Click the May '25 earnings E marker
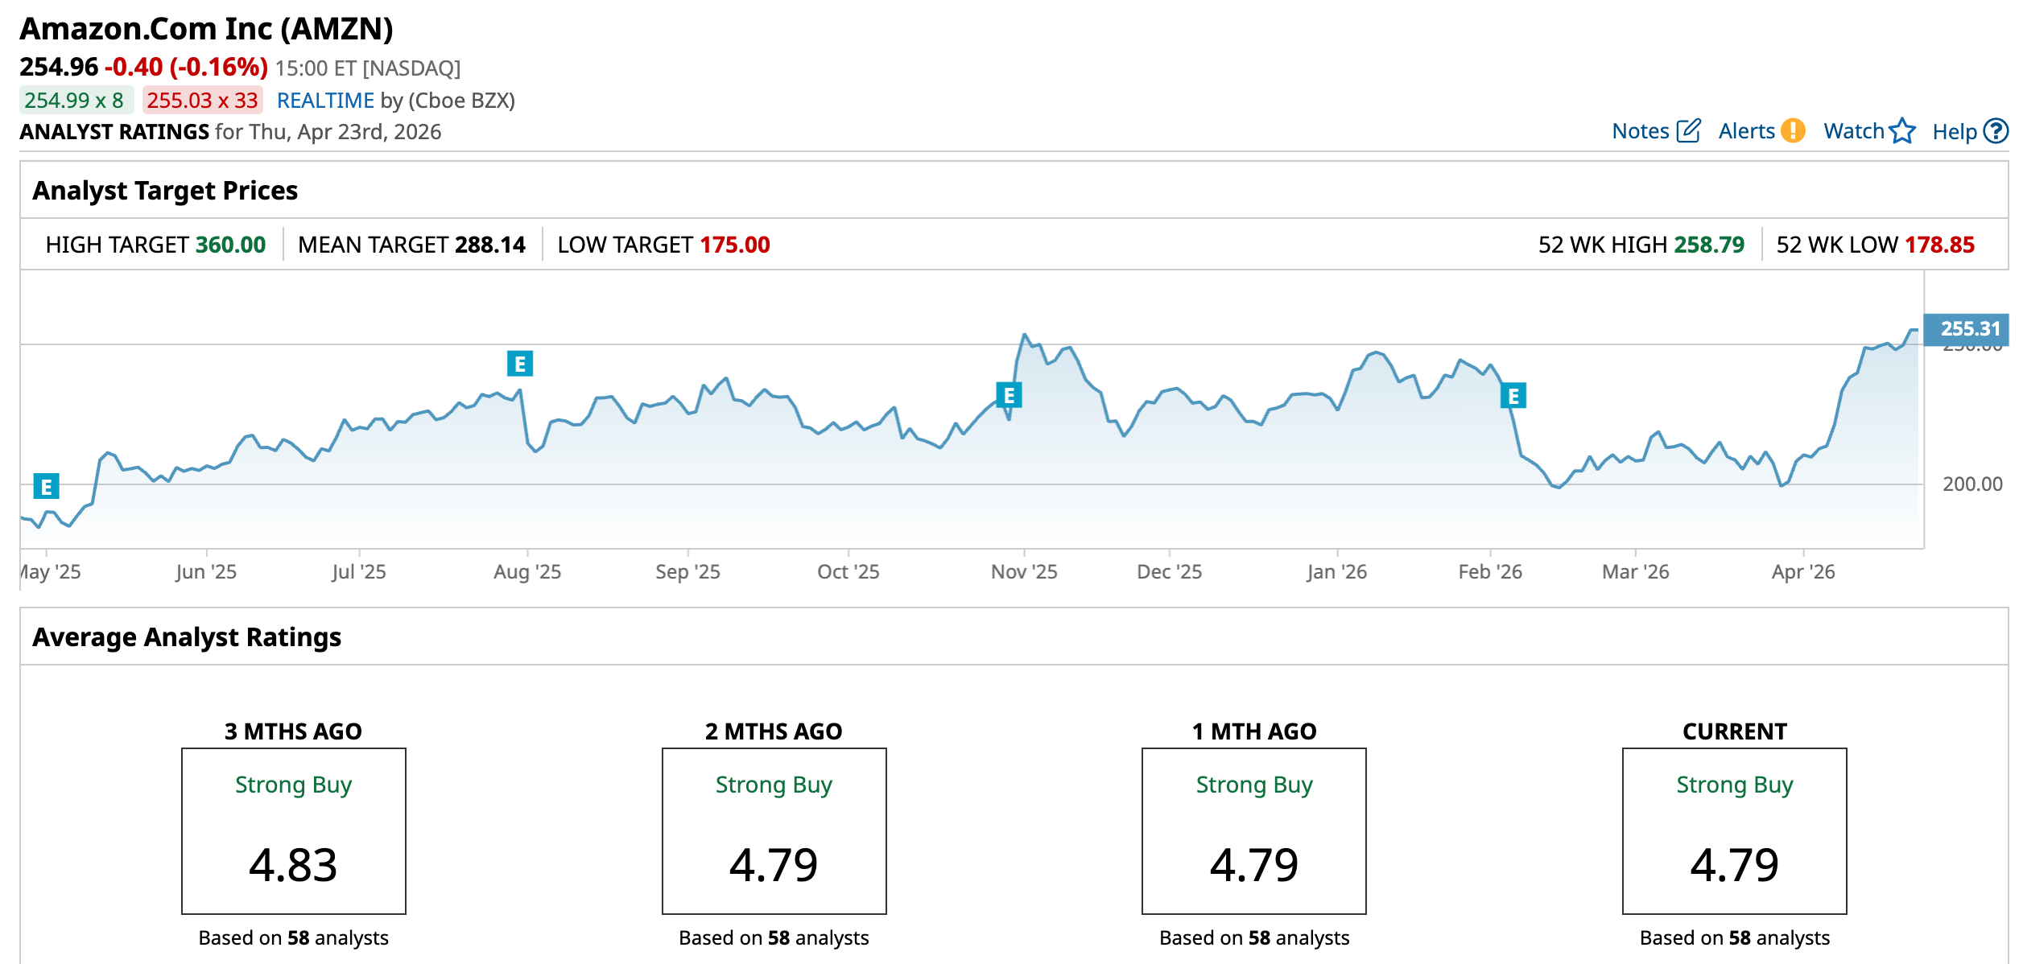 tap(46, 487)
